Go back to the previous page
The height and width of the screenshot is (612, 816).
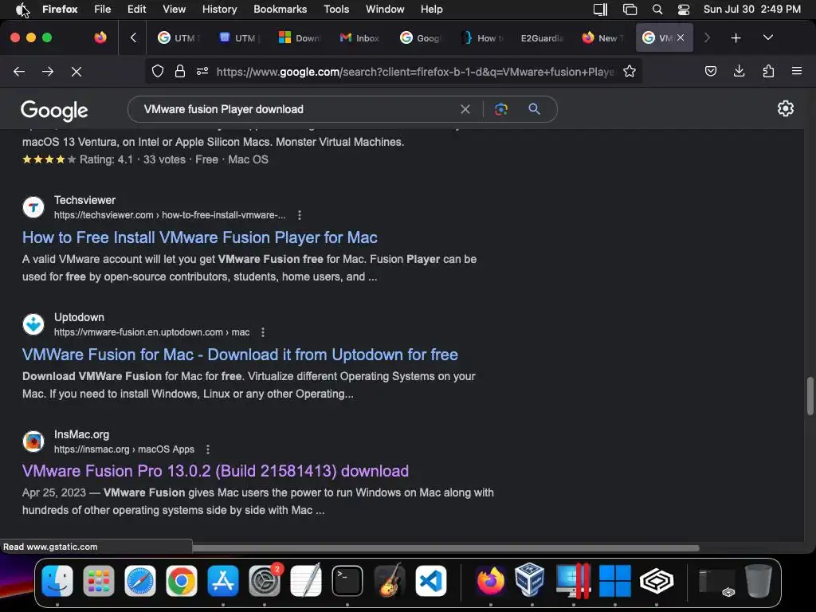tap(19, 71)
